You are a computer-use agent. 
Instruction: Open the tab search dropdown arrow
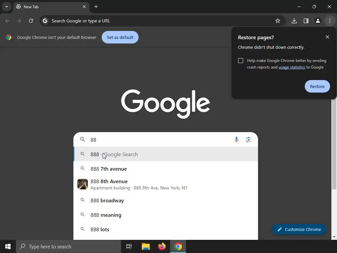(7, 7)
